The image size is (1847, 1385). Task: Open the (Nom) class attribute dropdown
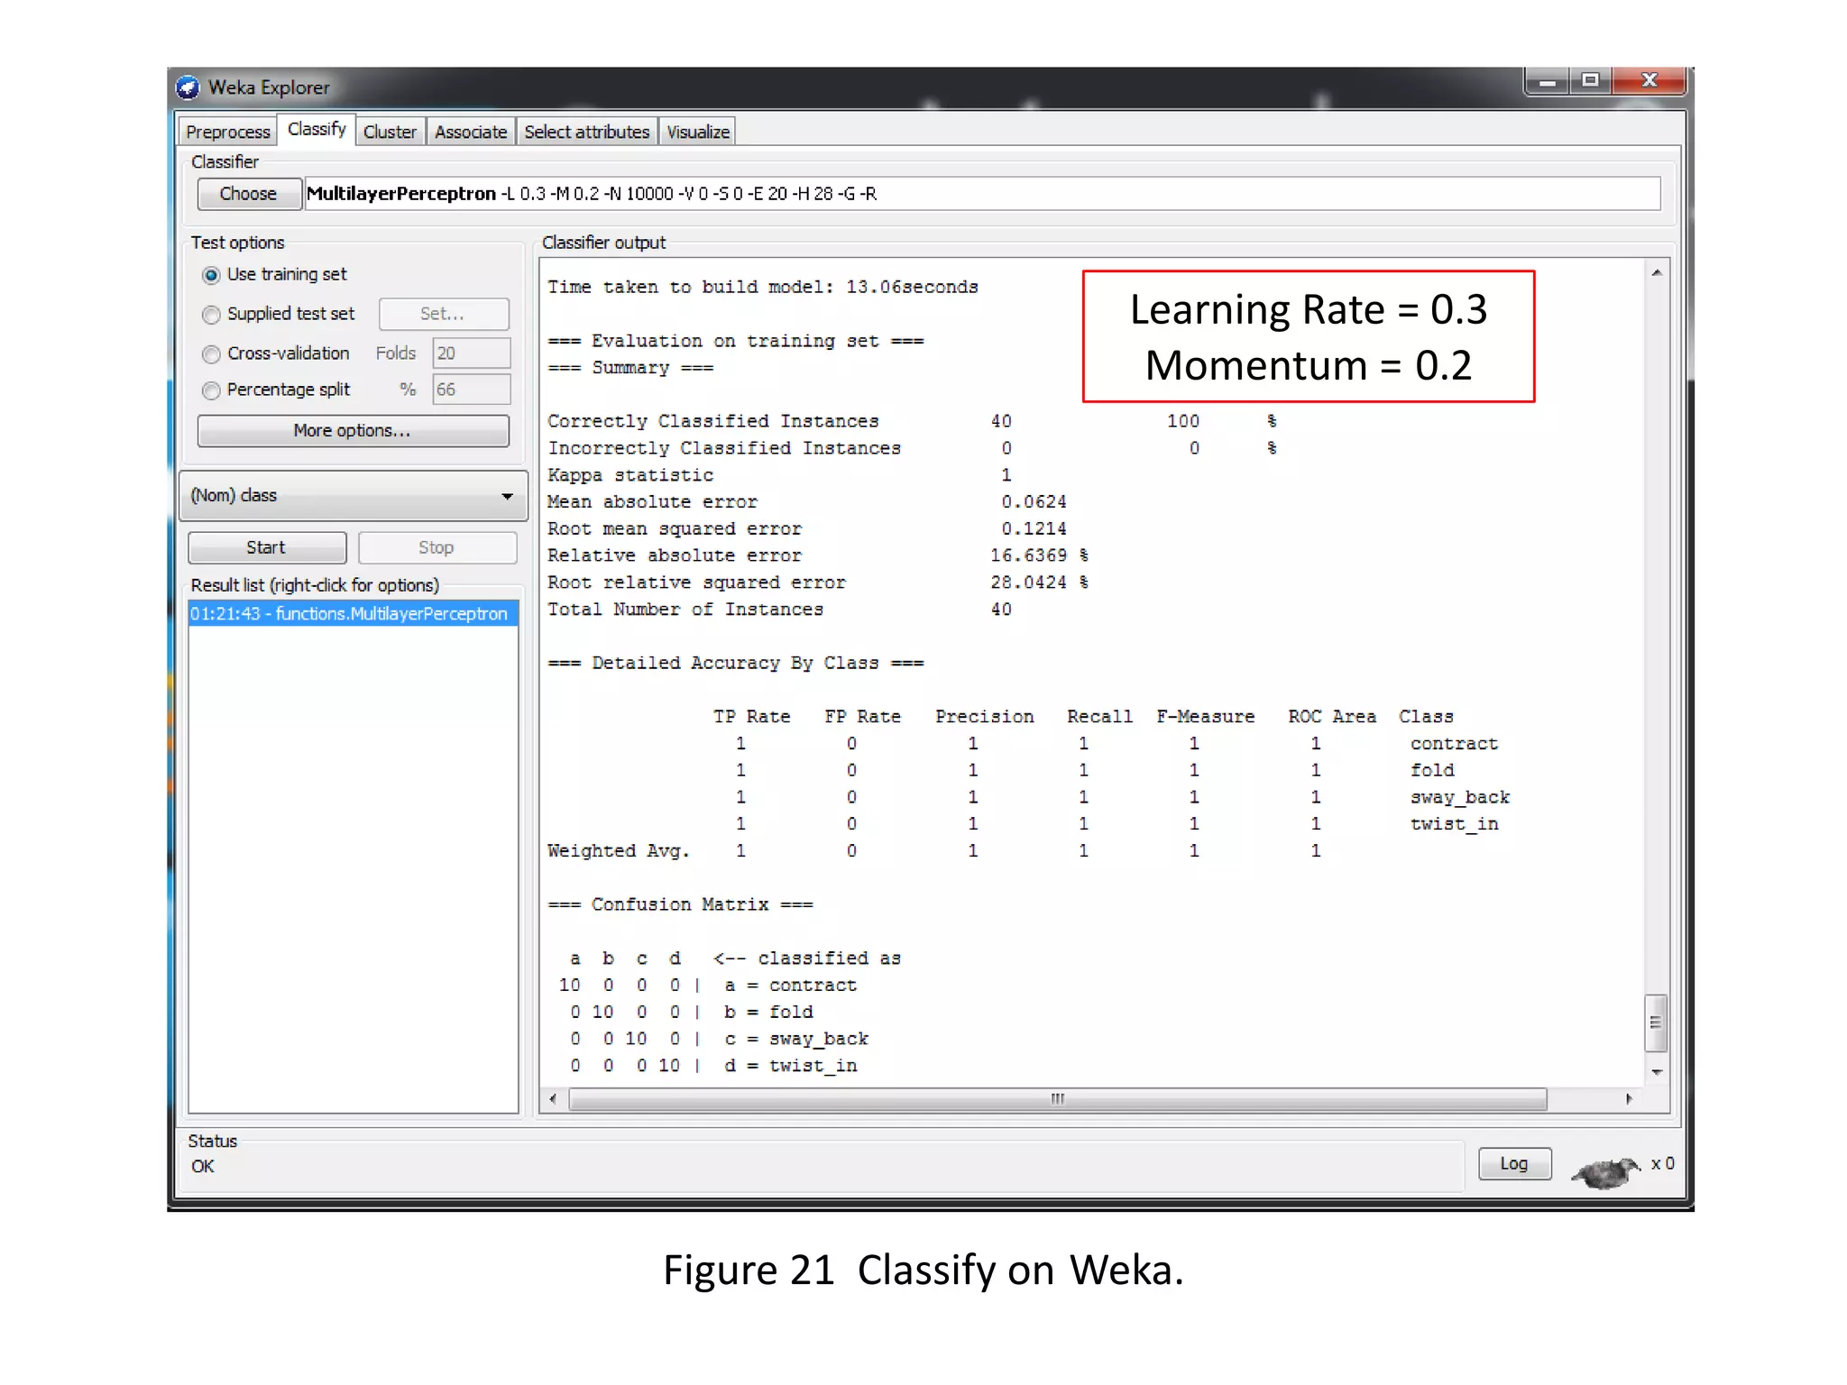point(354,496)
